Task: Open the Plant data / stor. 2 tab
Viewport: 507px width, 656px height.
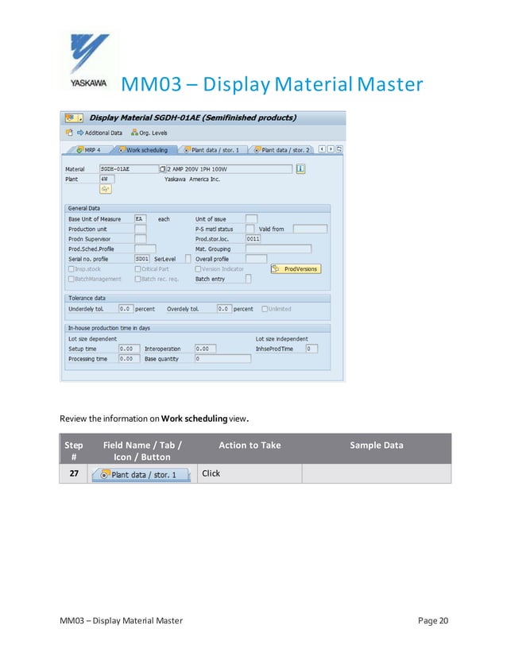Action: (x=282, y=150)
